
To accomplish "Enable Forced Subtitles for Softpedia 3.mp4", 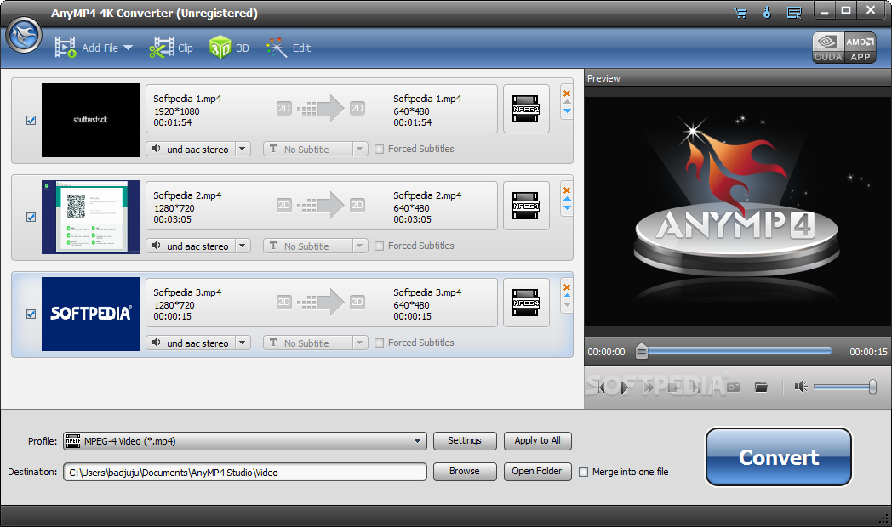I will click(380, 343).
